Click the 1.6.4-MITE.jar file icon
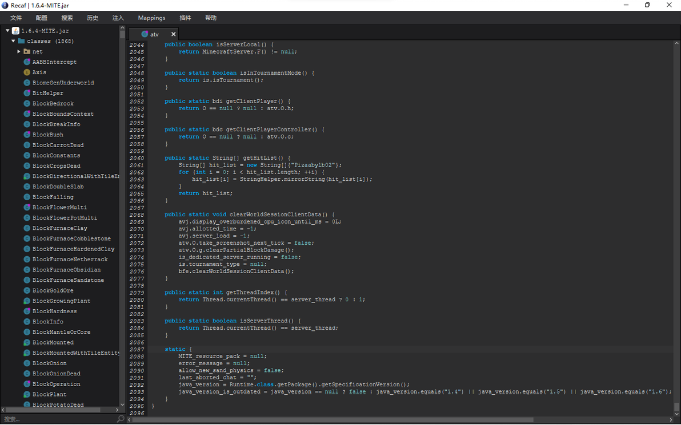This screenshot has width=681, height=425. 16,31
